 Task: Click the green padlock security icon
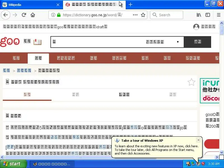(59, 15)
